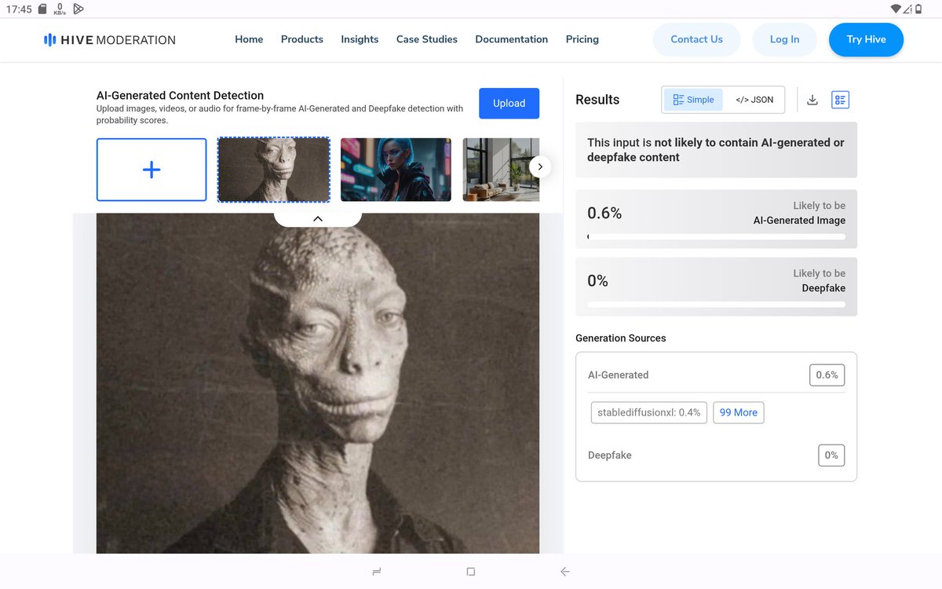Open the Insights menu
942x589 pixels.
(360, 39)
